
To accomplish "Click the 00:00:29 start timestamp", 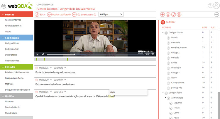I will pyautogui.click(x=44, y=80).
